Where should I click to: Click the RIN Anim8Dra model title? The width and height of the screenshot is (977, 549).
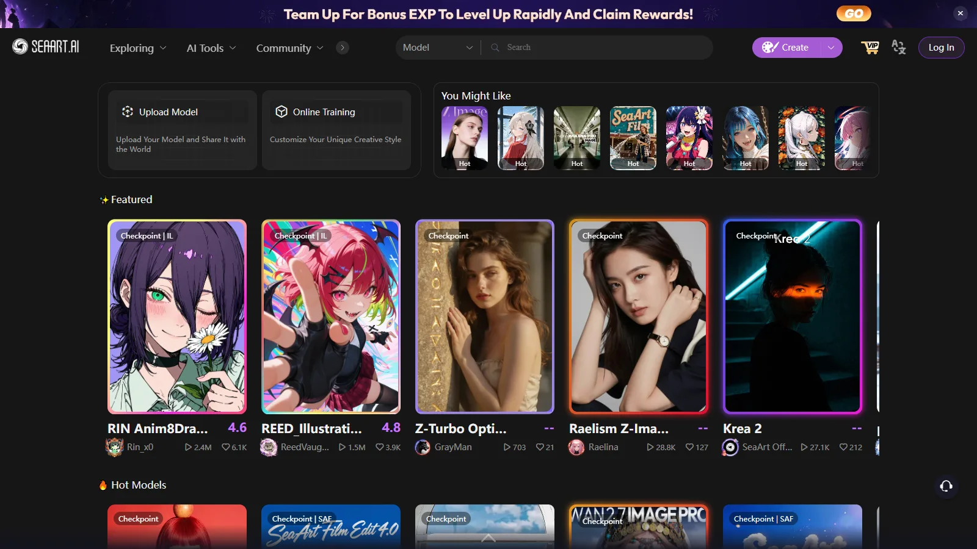point(158,428)
